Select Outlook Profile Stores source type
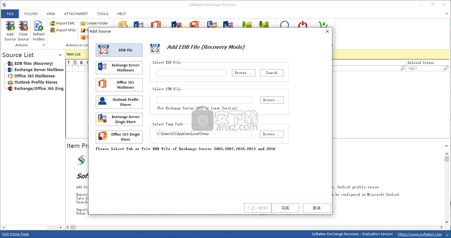The width and height of the screenshot is (451, 238). pos(119,102)
